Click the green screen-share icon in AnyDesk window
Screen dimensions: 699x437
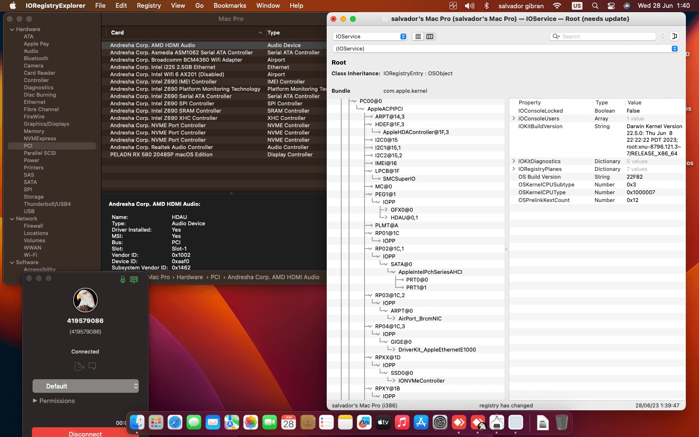[x=134, y=279]
